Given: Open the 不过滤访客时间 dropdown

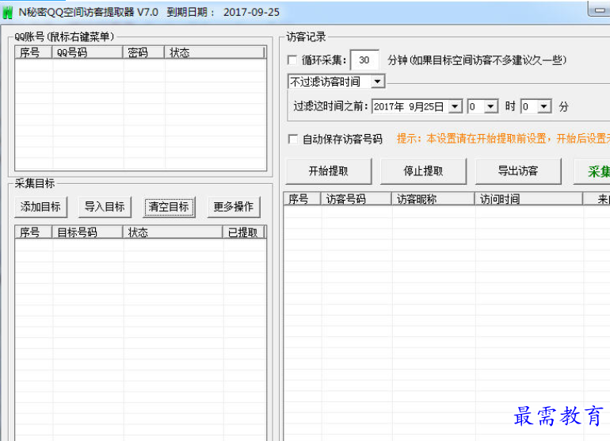Looking at the screenshot, I should tap(377, 82).
